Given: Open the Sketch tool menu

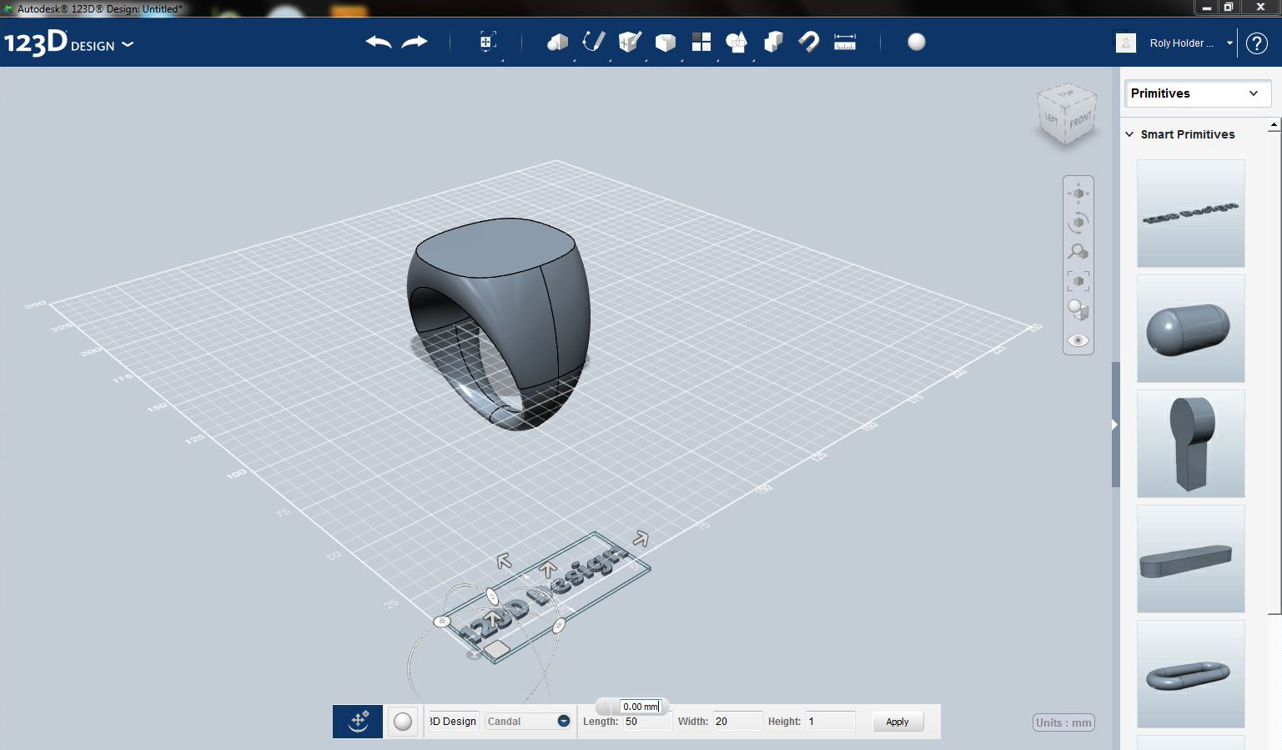Looking at the screenshot, I should click(593, 42).
